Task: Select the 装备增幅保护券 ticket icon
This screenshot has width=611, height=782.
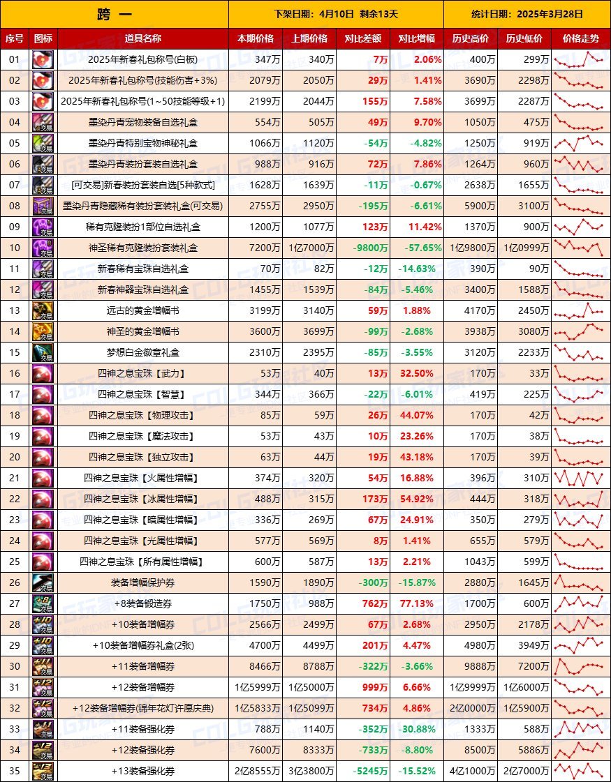Action: 43,583
